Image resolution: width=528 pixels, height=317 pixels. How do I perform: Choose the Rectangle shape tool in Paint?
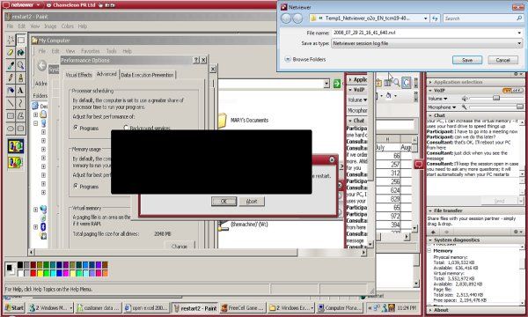point(11,116)
